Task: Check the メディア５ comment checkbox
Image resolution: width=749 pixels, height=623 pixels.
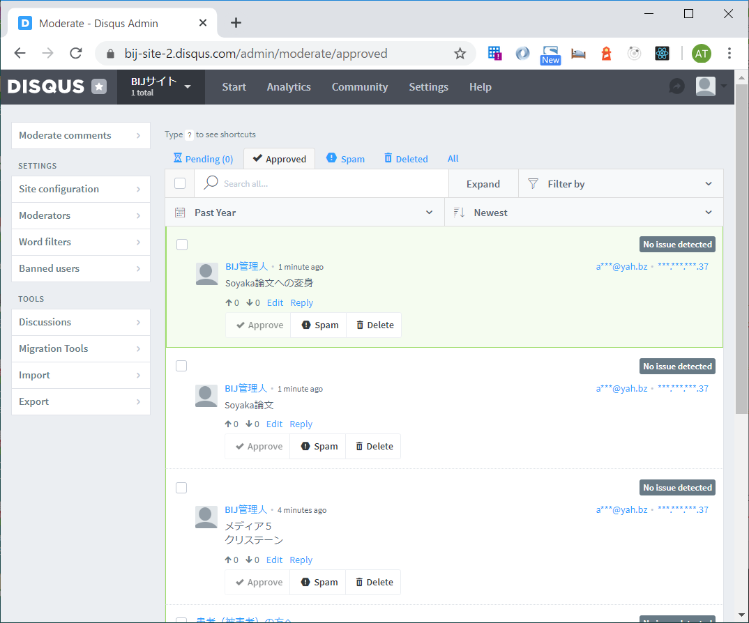Action: tap(181, 488)
